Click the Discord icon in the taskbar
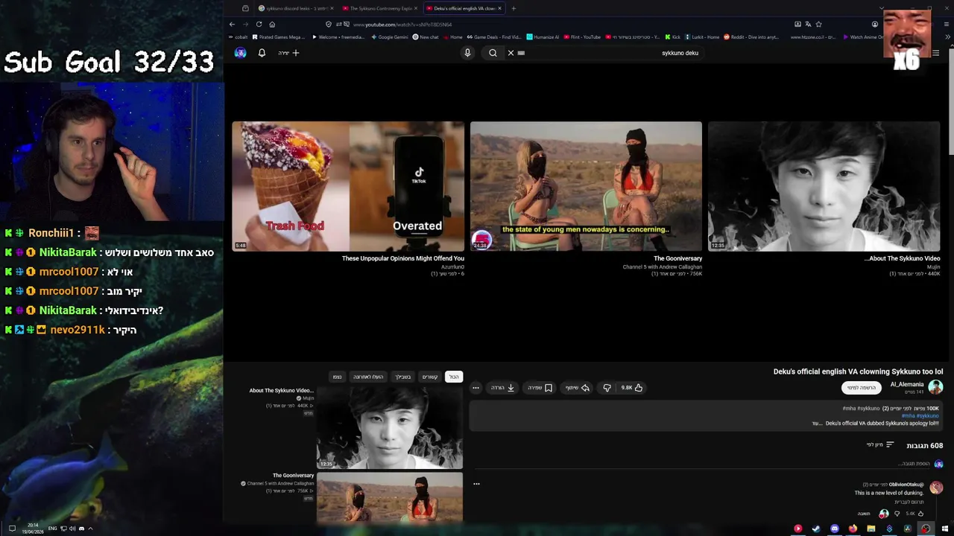 [834, 529]
